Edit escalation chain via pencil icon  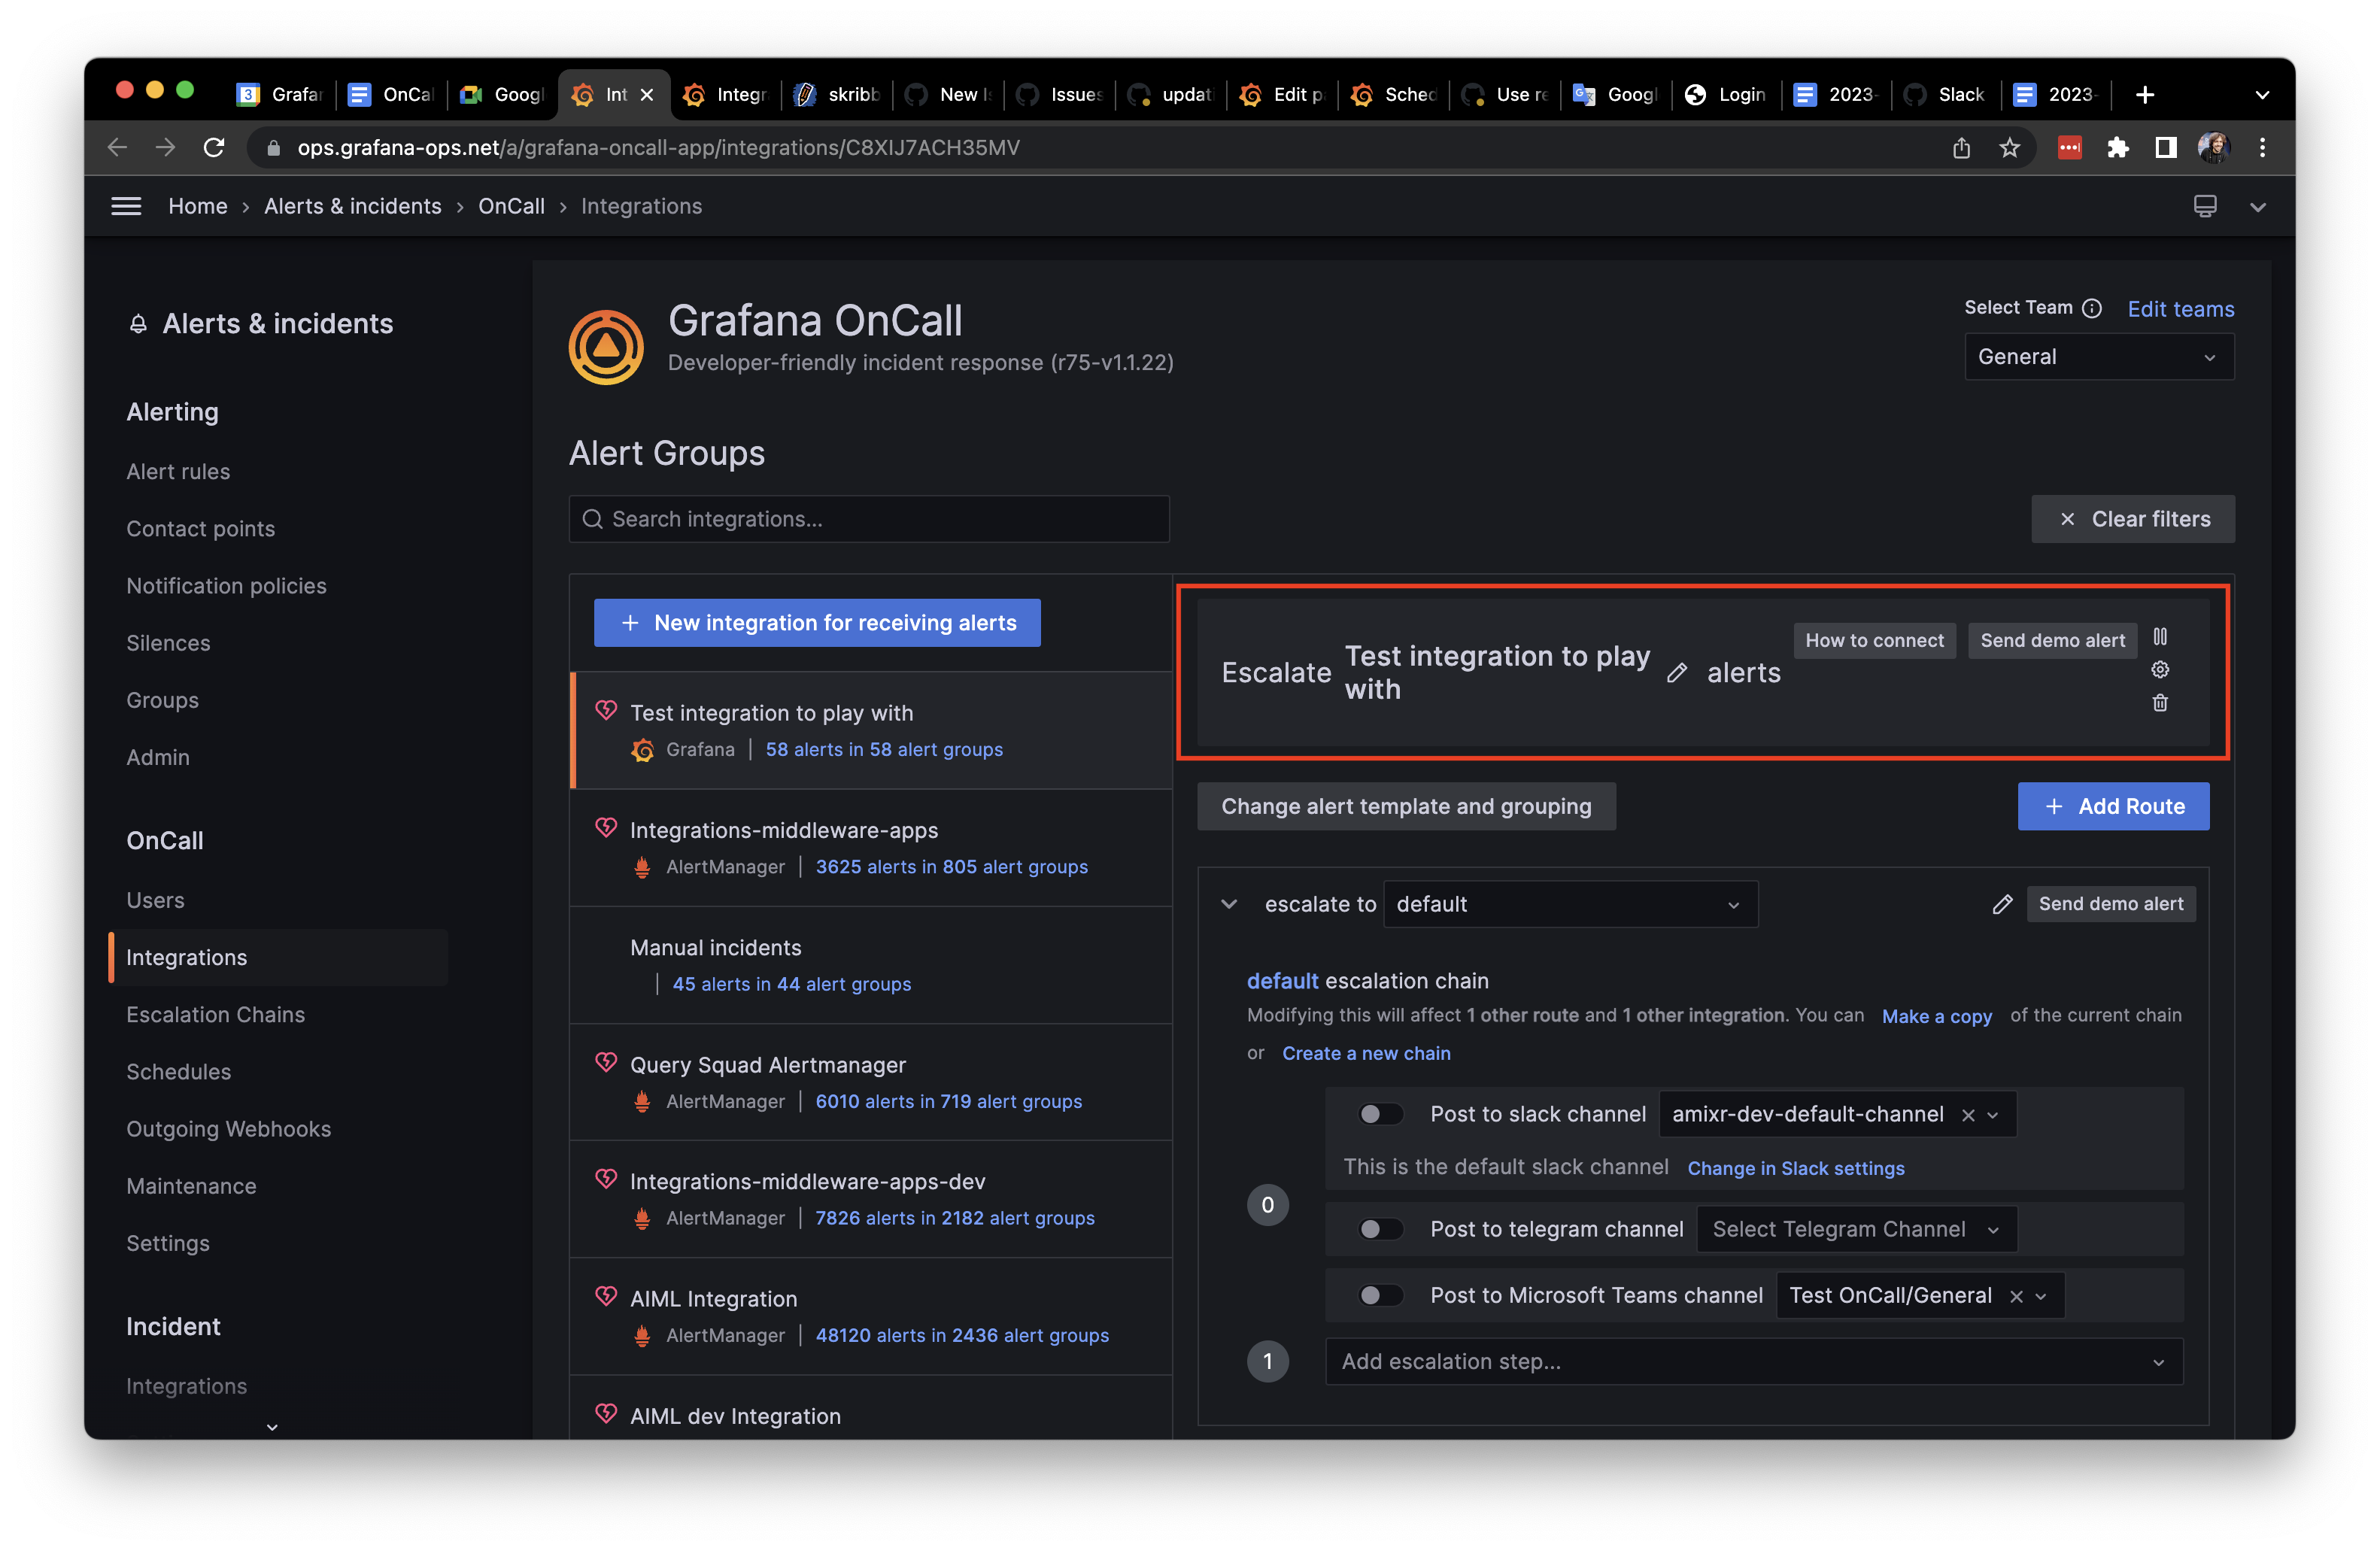pos(2002,904)
